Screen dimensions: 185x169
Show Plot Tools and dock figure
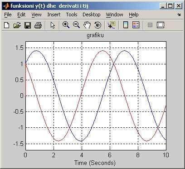coord(161,25)
